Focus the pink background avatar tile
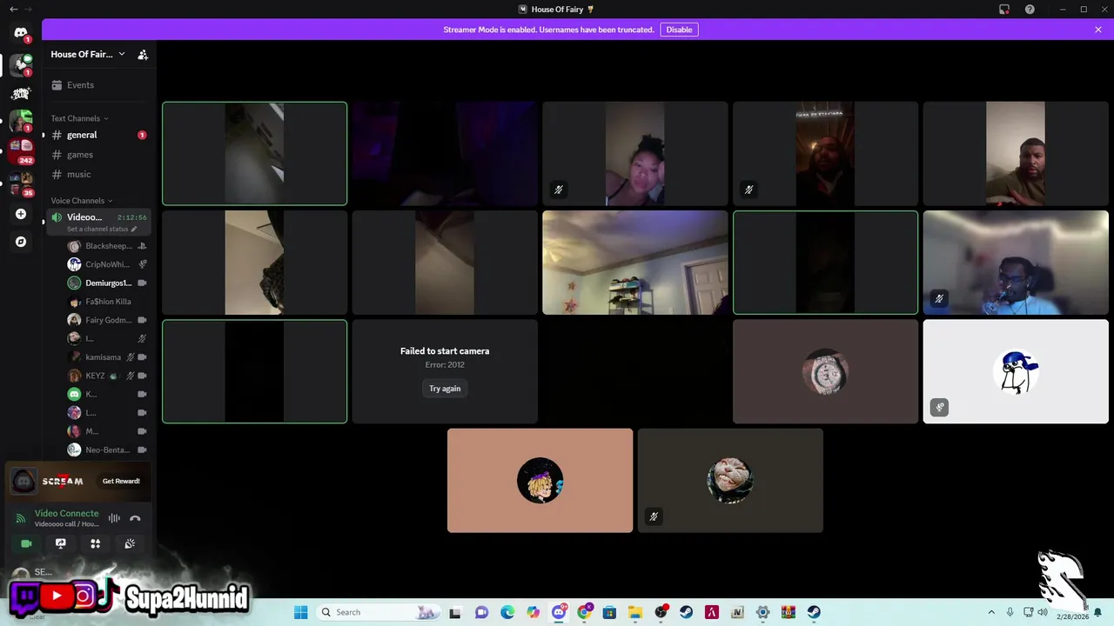This screenshot has height=626, width=1114. 540,480
